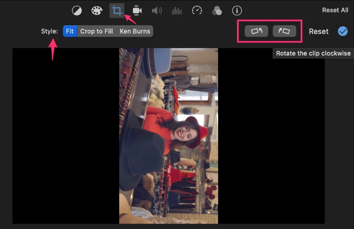
Task: Select the Noise Reduction and Equalizer tool
Action: [x=177, y=11]
